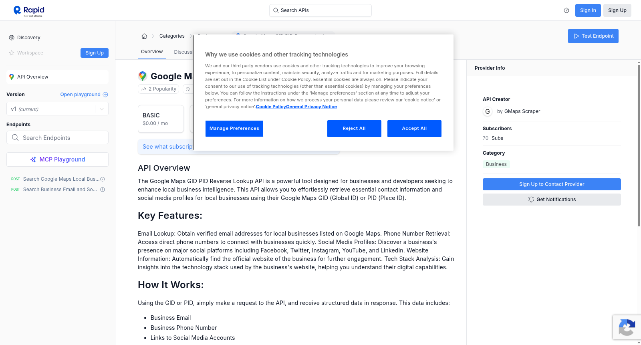The image size is (641, 345).
Task: Click the Sign In button
Action: coord(588,10)
